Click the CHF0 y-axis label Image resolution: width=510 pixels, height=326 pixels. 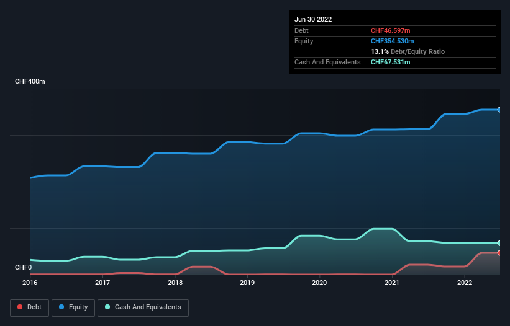coord(24,267)
